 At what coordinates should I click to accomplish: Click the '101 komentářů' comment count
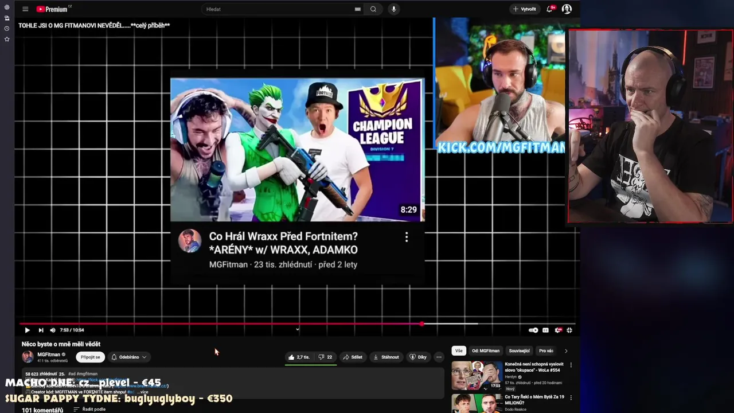(42, 410)
